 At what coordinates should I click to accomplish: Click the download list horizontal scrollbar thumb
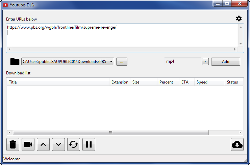111,132
